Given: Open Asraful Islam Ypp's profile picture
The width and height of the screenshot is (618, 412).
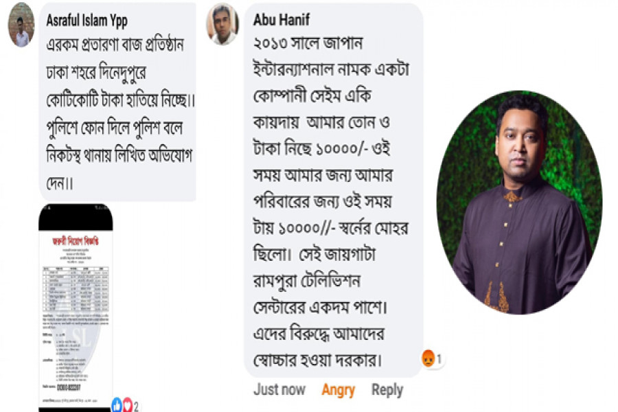Looking at the screenshot, I should coord(21,25).
